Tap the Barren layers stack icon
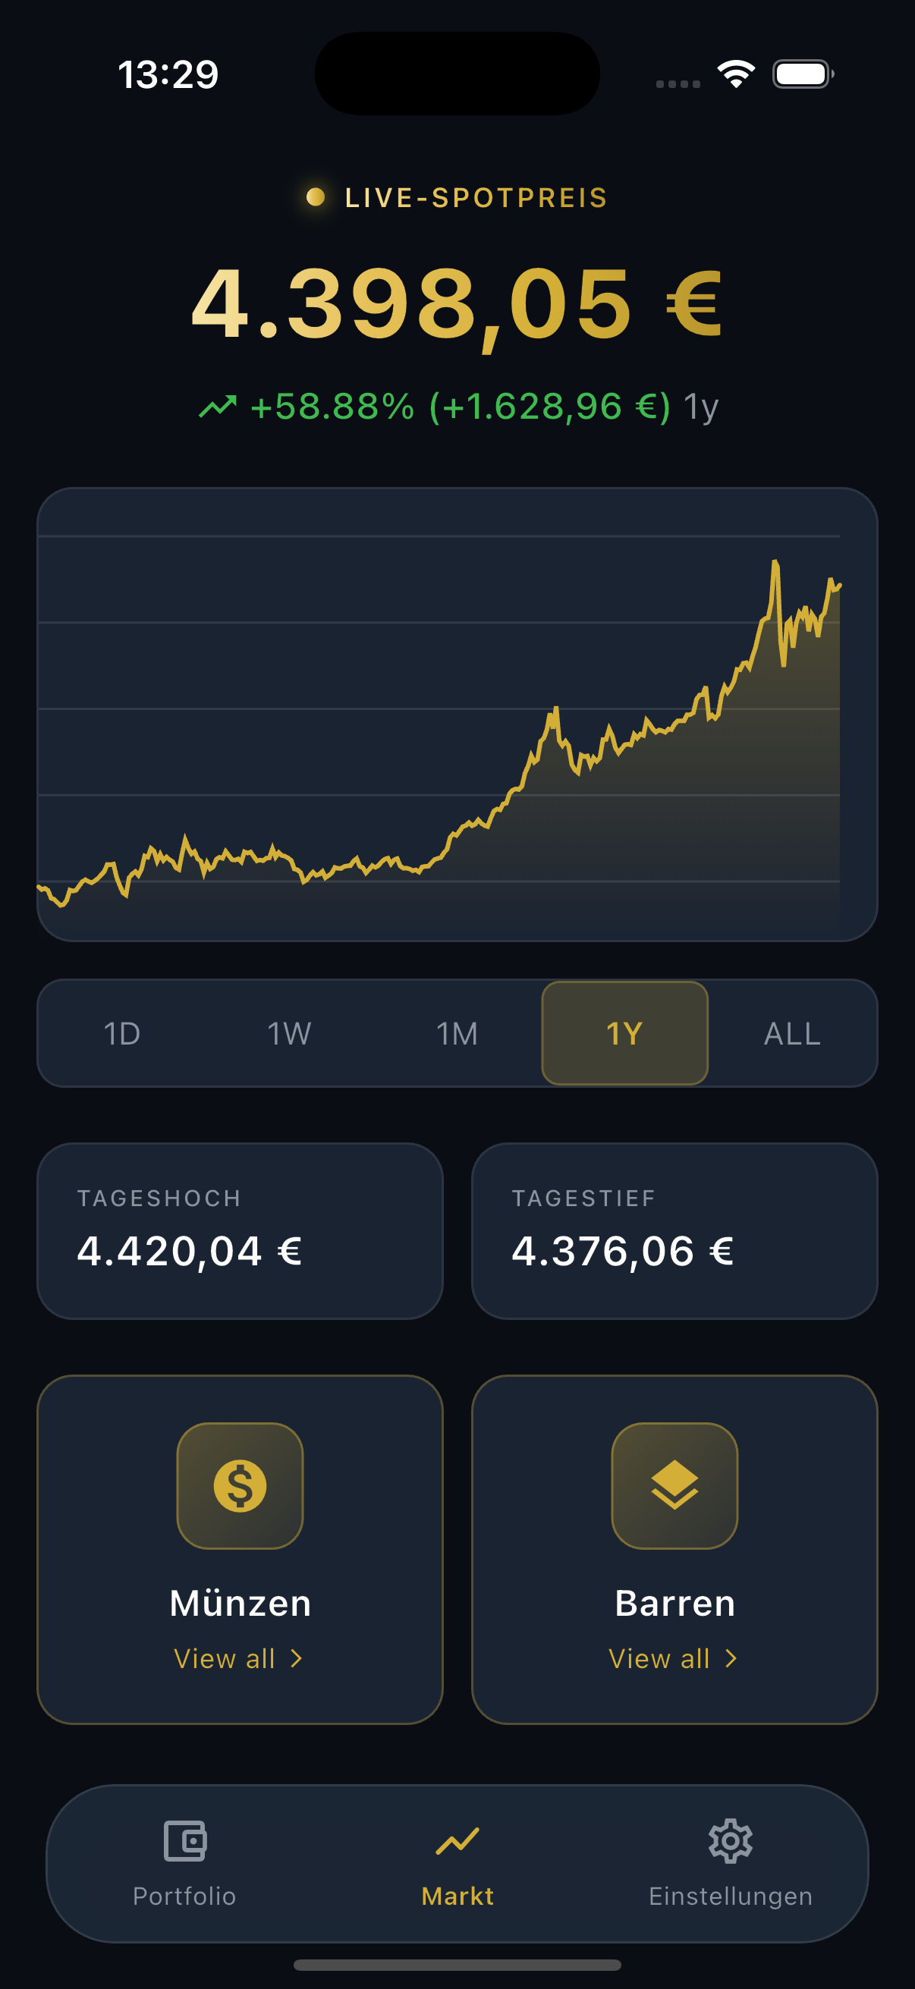 click(x=674, y=1485)
